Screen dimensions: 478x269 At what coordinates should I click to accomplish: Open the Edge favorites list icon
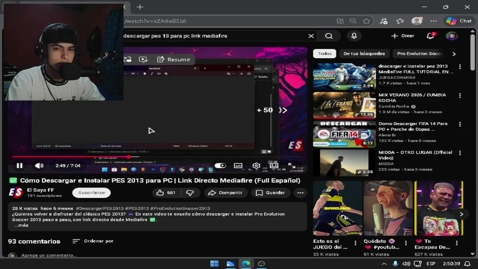[x=400, y=21]
